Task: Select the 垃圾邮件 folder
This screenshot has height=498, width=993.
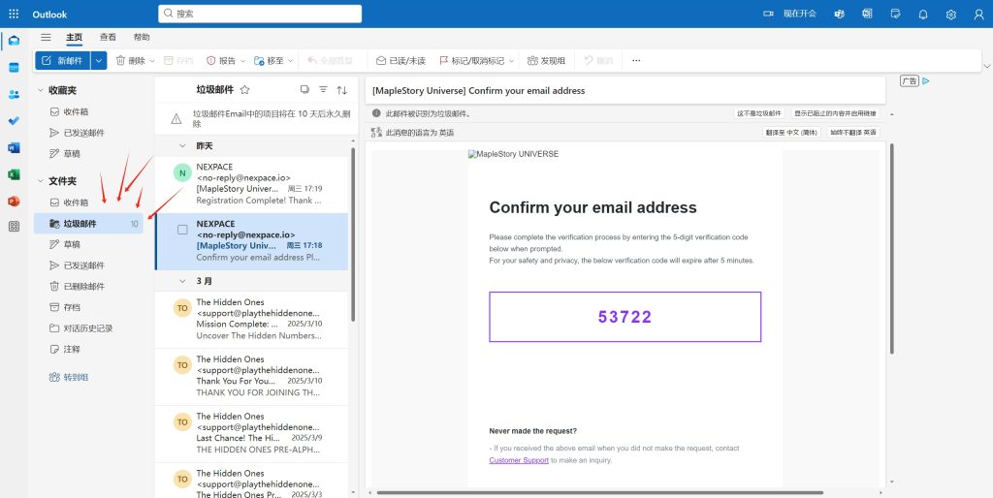Action: 88,224
